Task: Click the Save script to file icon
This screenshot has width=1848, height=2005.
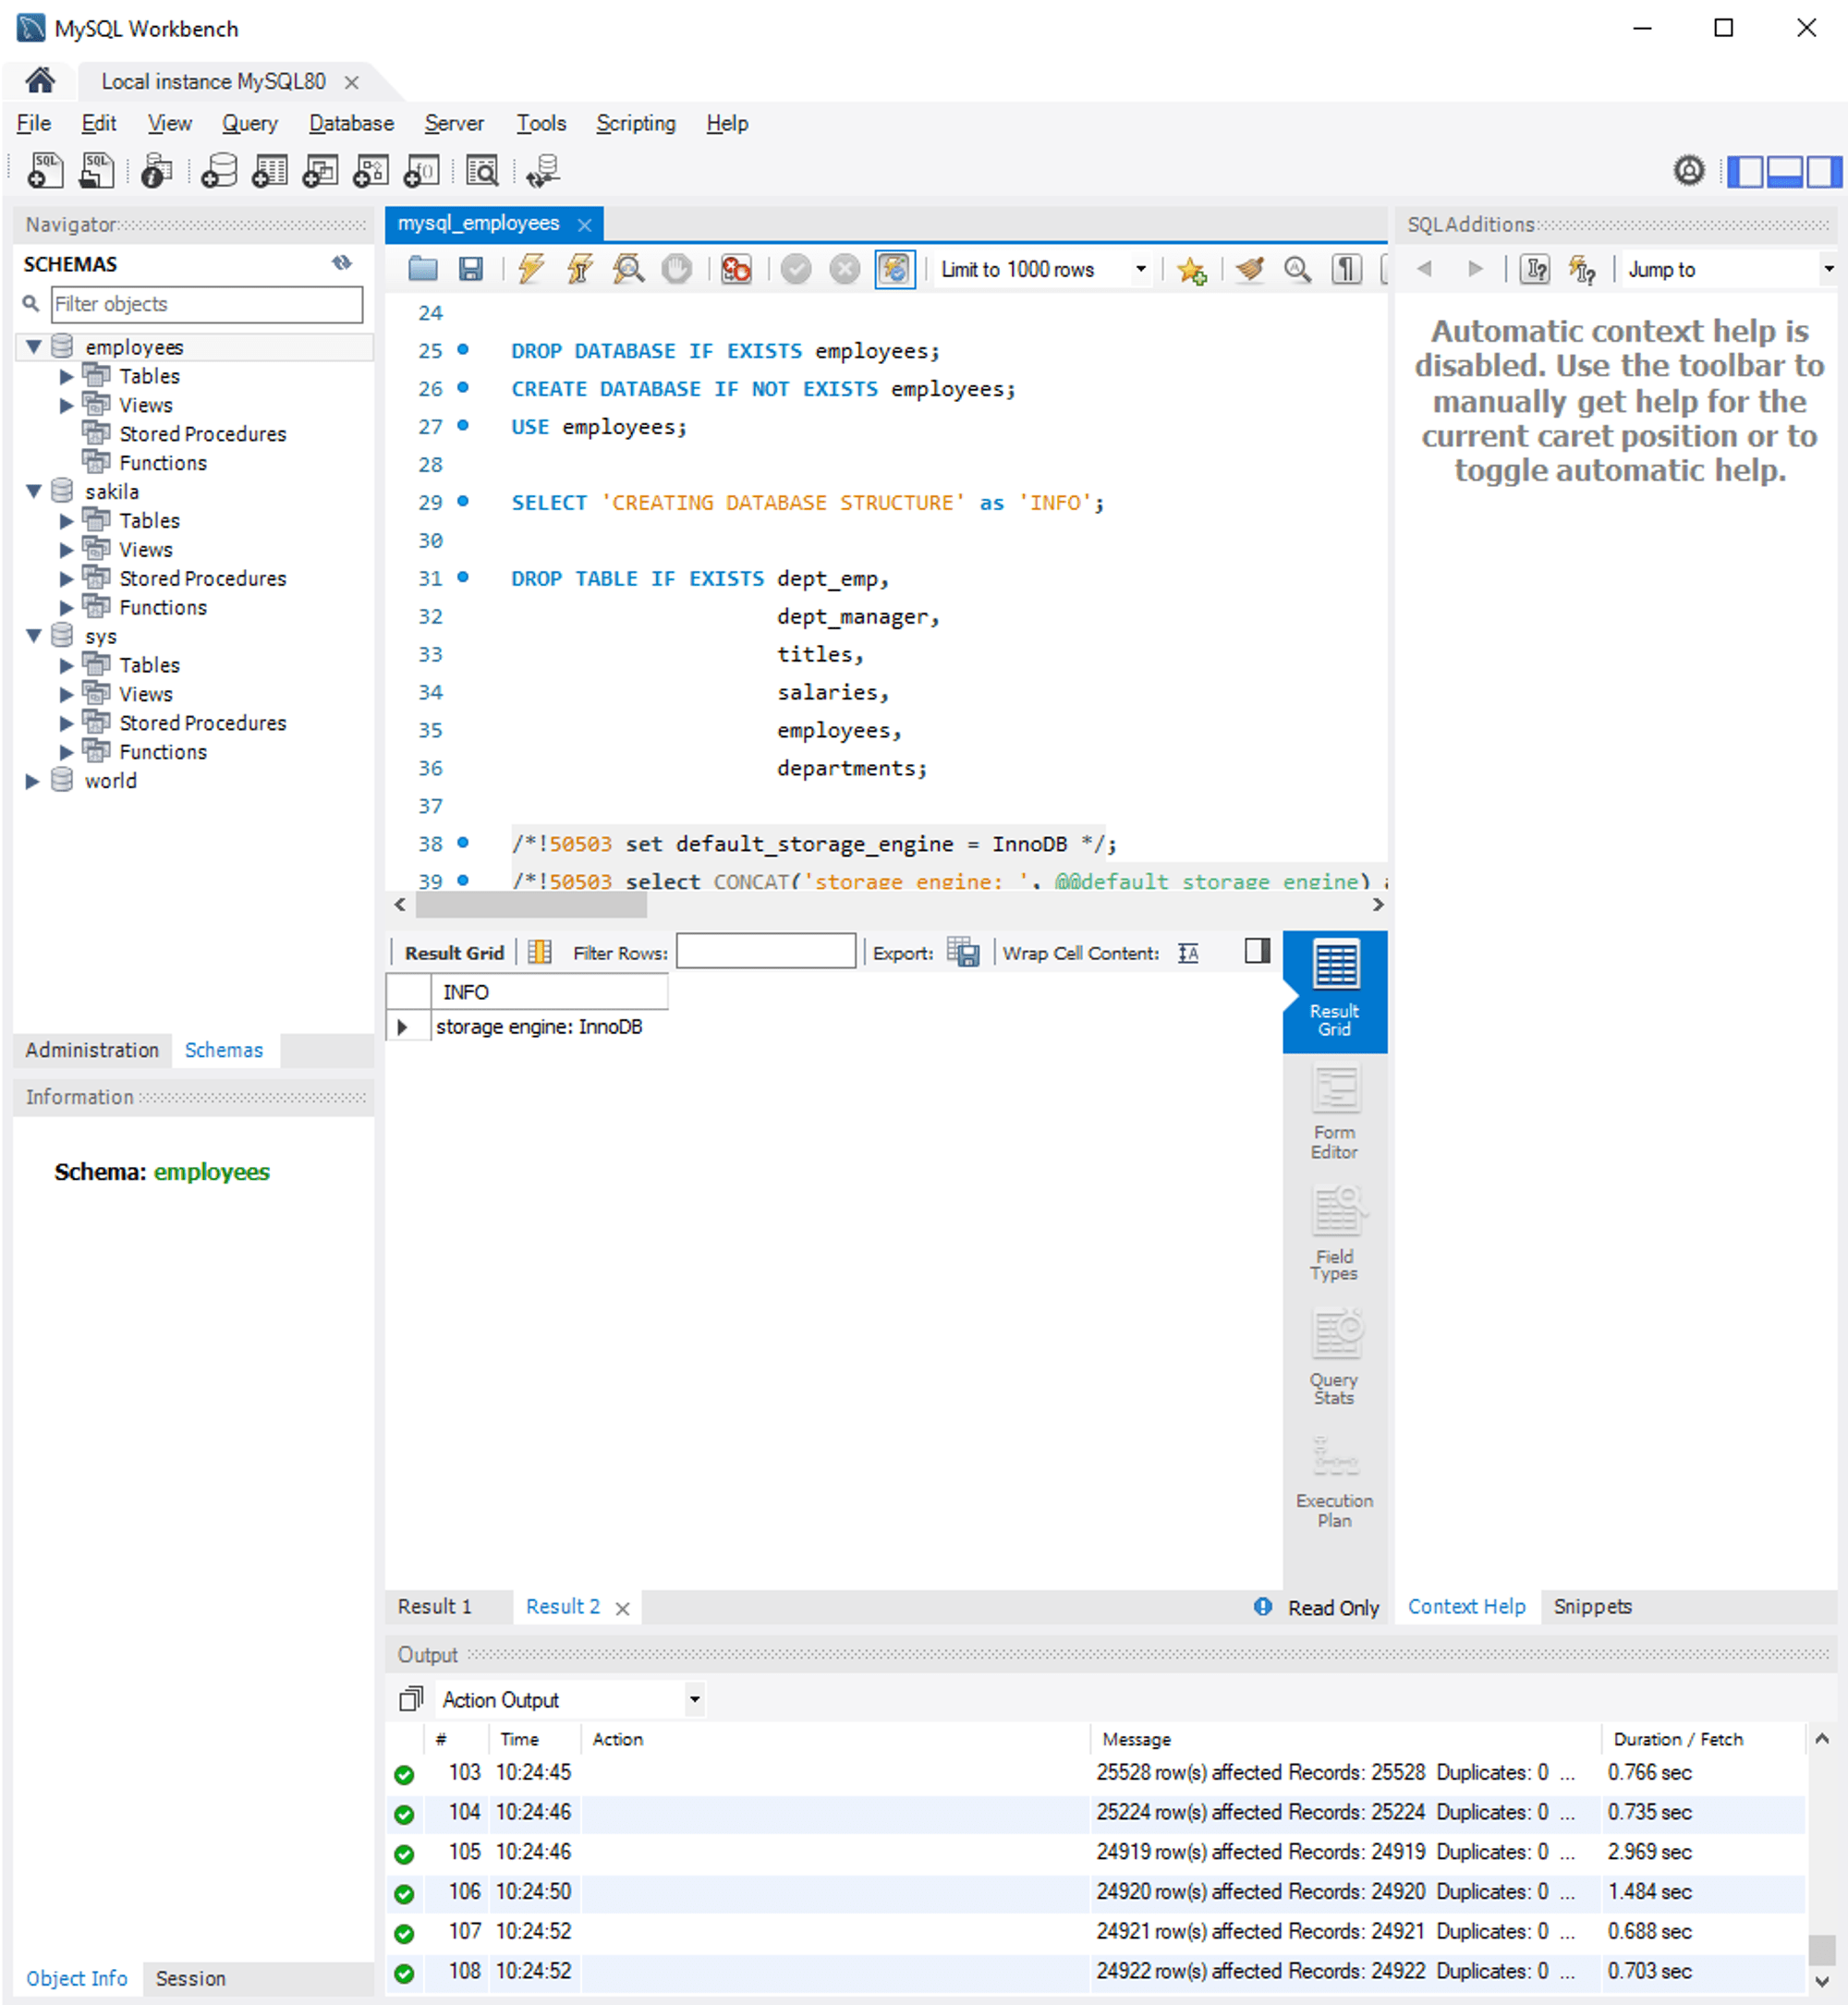Action: 470,269
